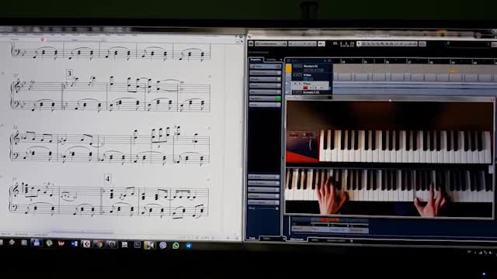Click the red W taskbar icon

[x=61, y=243]
